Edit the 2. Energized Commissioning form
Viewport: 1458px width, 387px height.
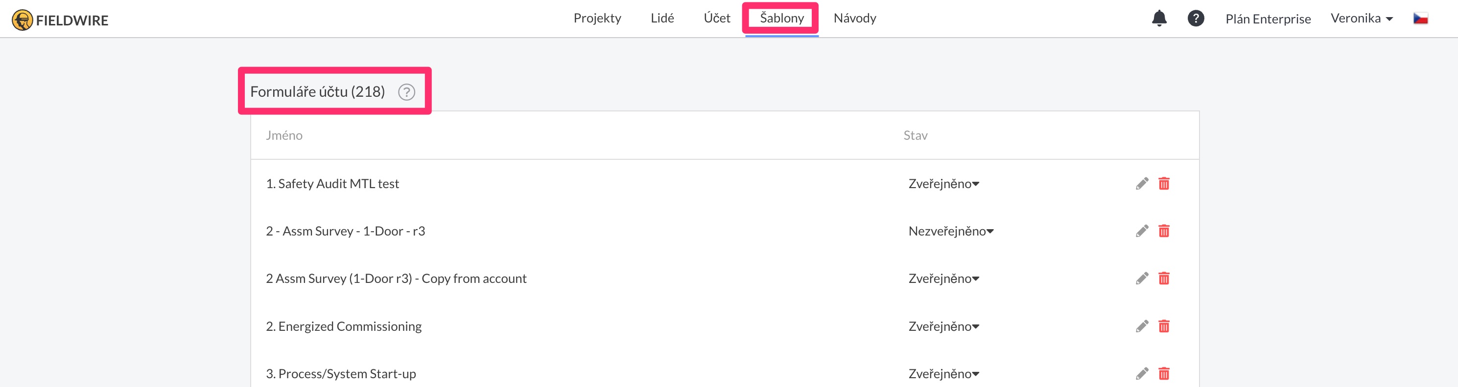tap(1142, 326)
